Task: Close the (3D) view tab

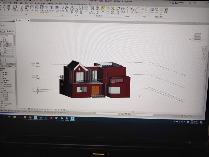Action: (28, 21)
